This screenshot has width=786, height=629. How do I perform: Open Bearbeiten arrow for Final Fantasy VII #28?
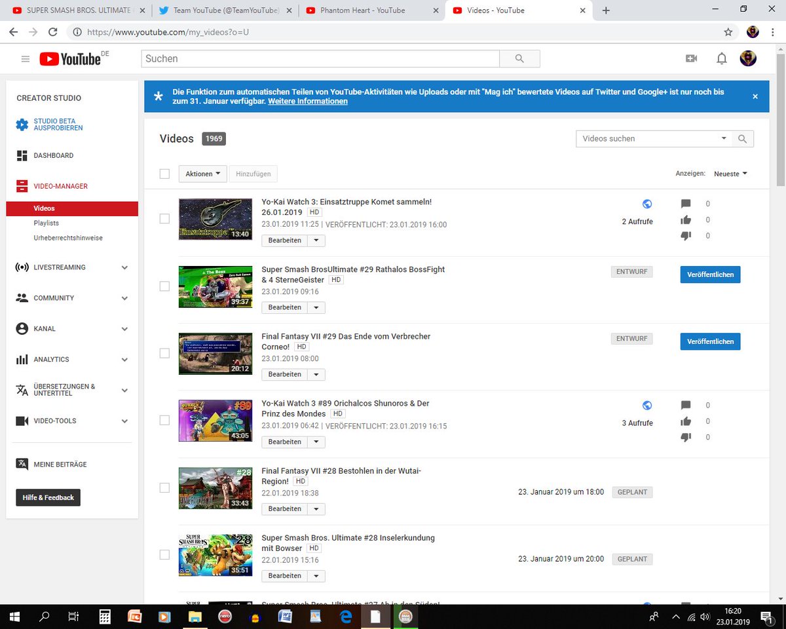click(x=316, y=509)
